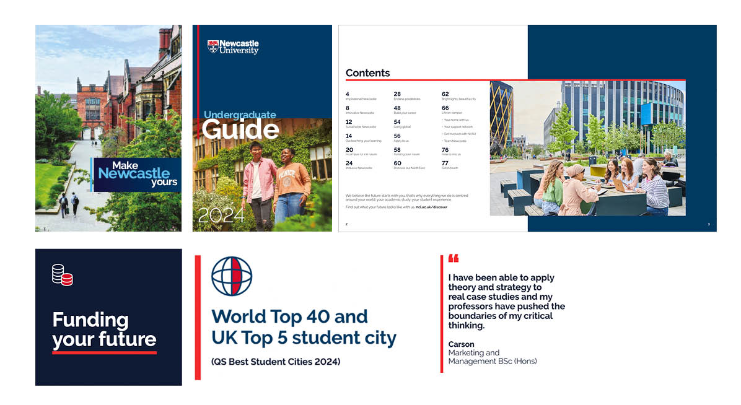Open the students photo on the Guide cover
Screen dimensions: 741x405
coord(262,175)
